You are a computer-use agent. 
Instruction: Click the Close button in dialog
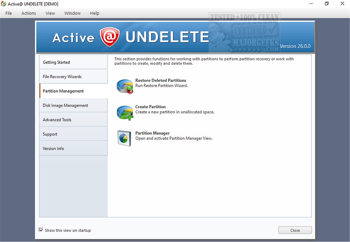click(295, 230)
